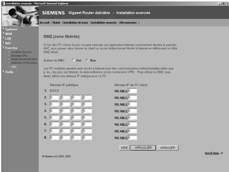This screenshot has height=172, width=229.
Task: Focus client IP field for row 7
Action: (x=132, y=131)
